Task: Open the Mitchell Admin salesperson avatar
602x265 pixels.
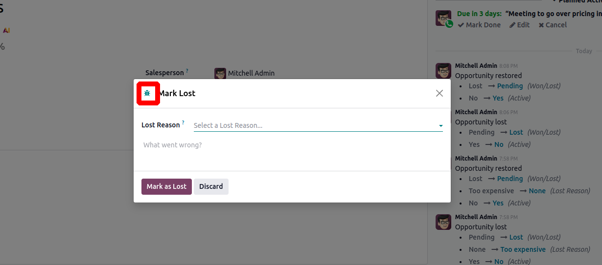Action: [220, 73]
